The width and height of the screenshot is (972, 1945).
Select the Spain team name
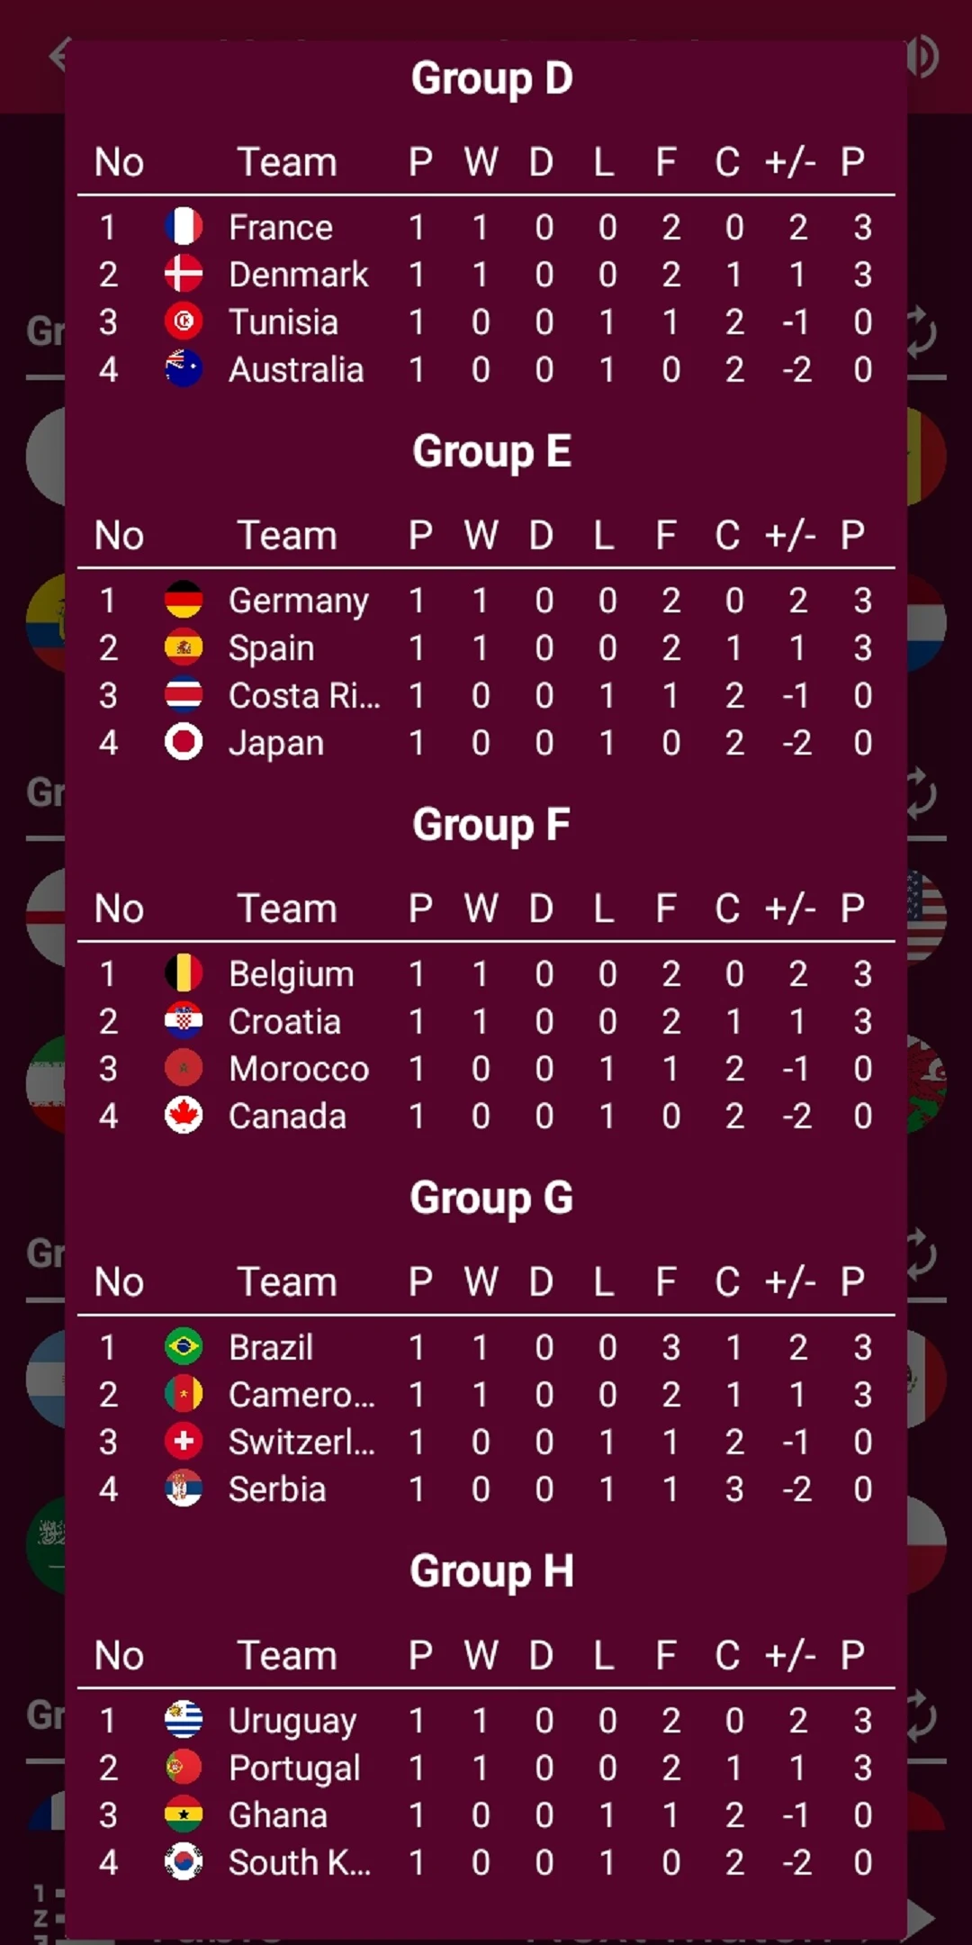[271, 648]
